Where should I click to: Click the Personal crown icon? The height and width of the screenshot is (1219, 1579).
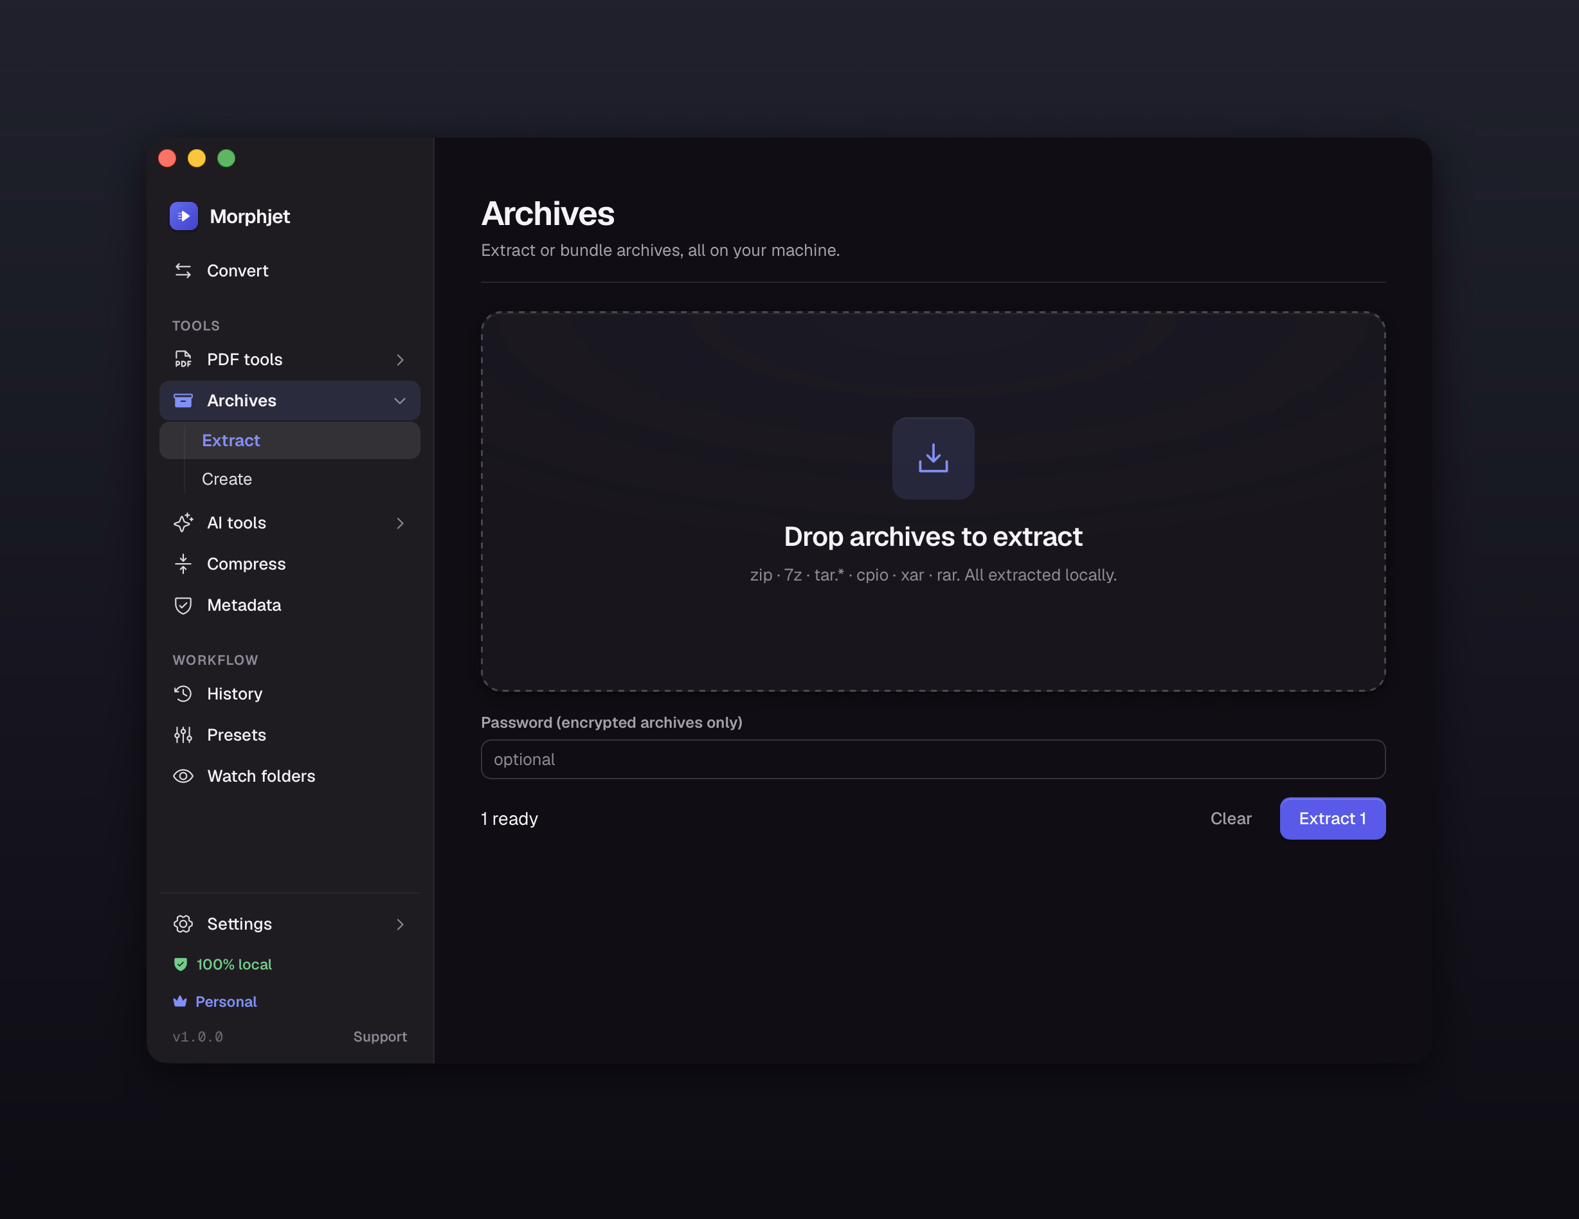pos(180,1002)
